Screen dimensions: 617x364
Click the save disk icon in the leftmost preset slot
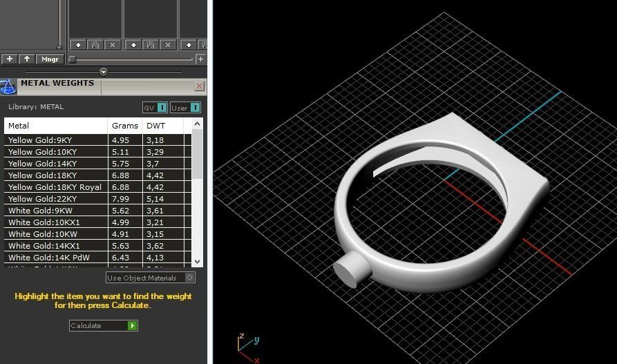tap(95, 45)
